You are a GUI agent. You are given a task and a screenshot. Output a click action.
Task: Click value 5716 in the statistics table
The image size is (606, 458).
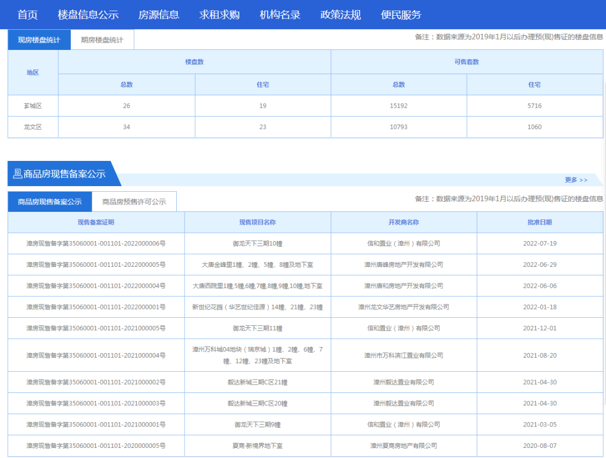click(535, 106)
